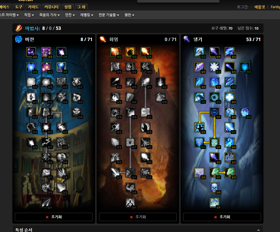The height and width of the screenshot is (232, 280).
Task: Click Improved Frostbolt talent (5/5)
Action: [214, 52]
